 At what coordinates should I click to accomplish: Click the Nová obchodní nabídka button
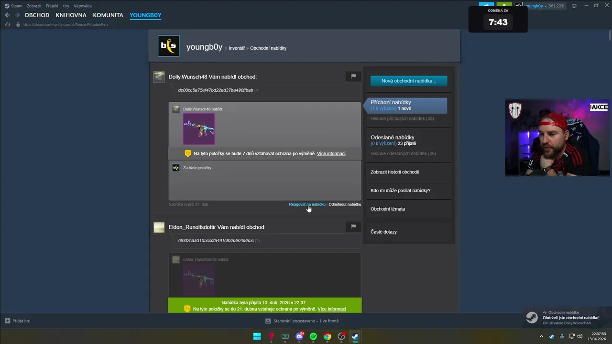point(409,81)
